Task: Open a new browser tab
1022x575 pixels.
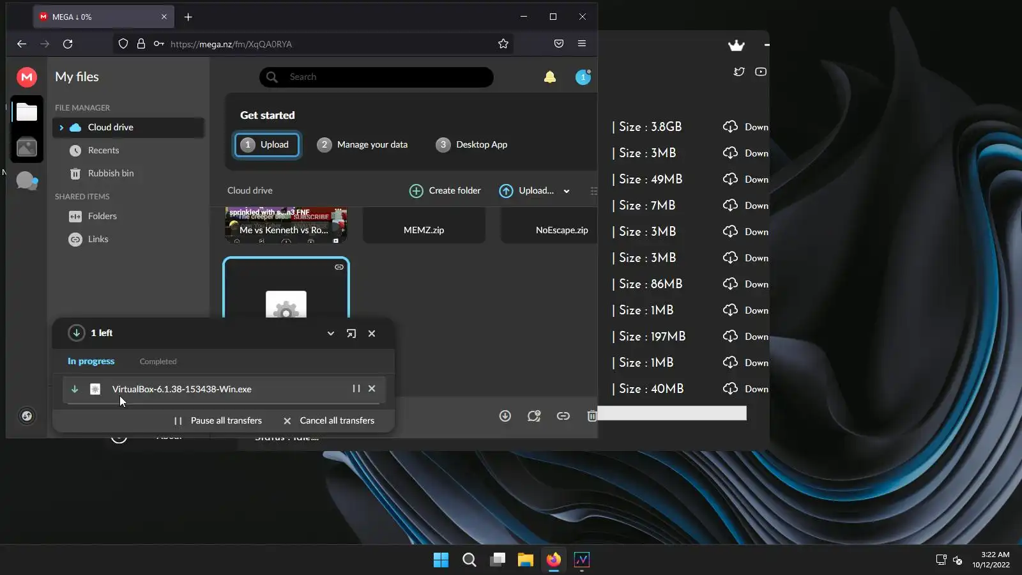Action: (188, 17)
